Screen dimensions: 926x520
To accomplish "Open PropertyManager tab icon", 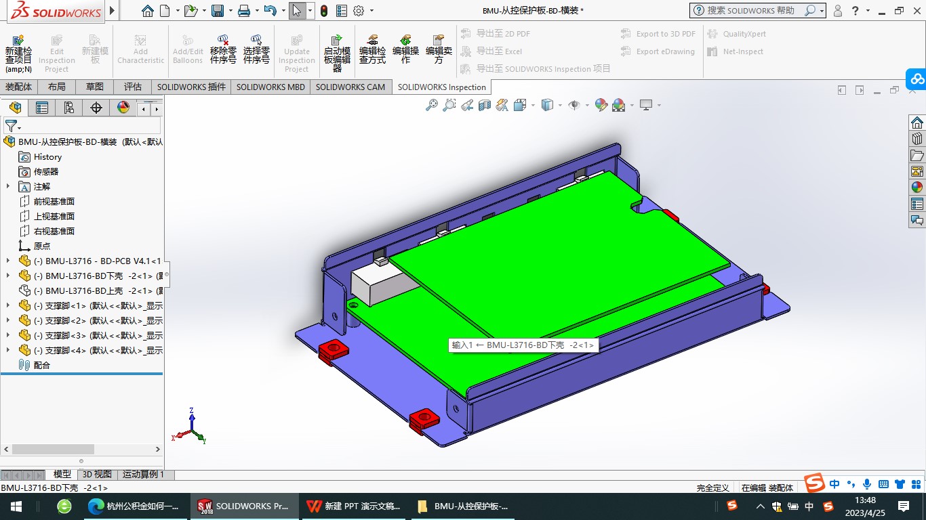I will [42, 108].
